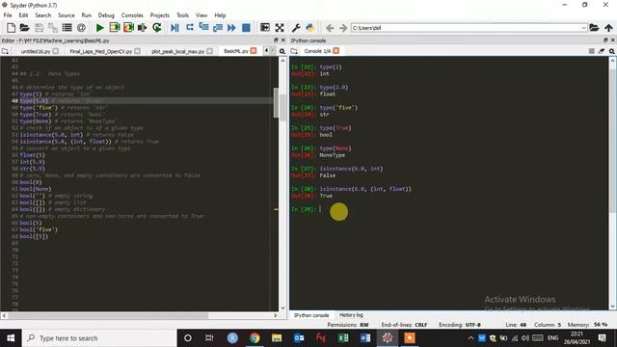This screenshot has width=617, height=347.
Task: Click the debug step icon
Action: (190, 28)
